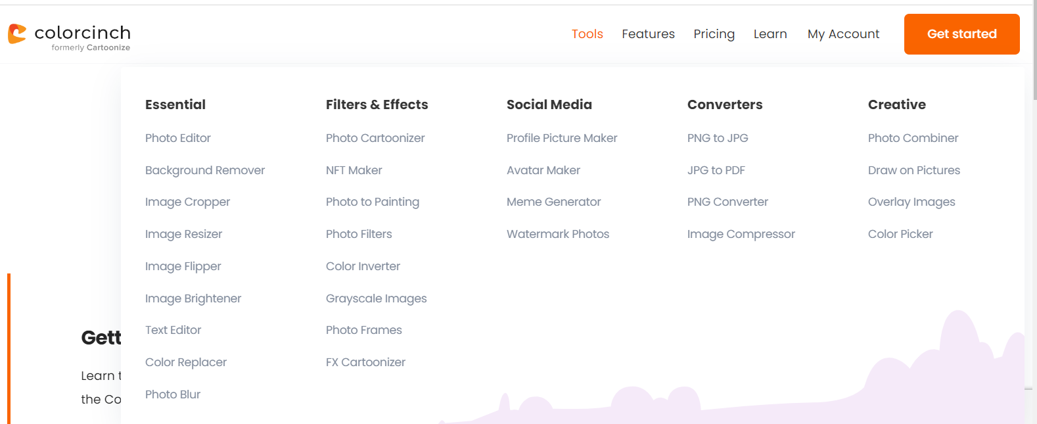Open PNG to JPG converter
Image resolution: width=1037 pixels, height=424 pixels.
click(718, 138)
